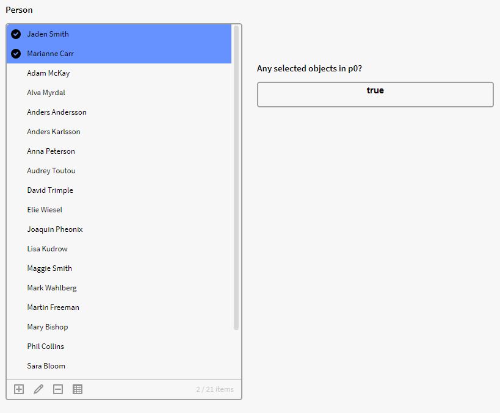Image resolution: width=500 pixels, height=413 pixels.
Task: Select Martin Freeman in Person list
Action: click(53, 307)
